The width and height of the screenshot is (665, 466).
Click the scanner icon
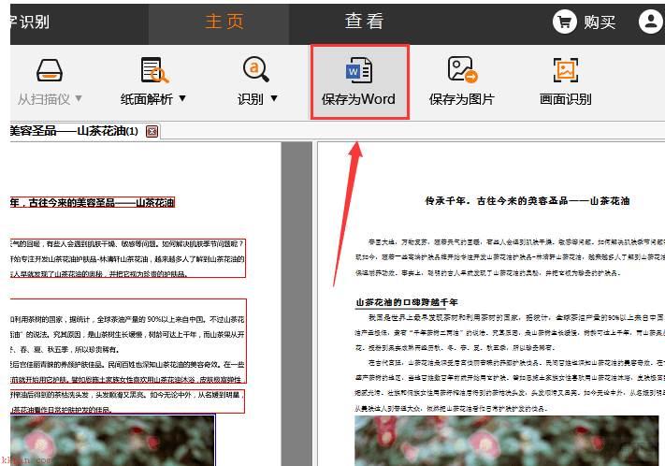50,70
